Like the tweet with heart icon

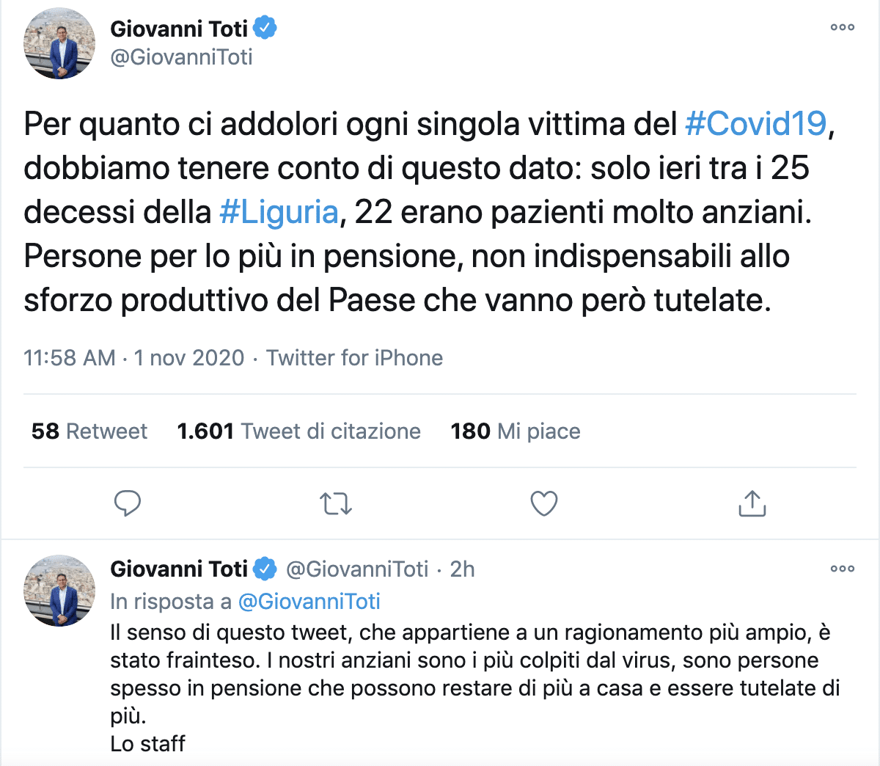point(543,503)
